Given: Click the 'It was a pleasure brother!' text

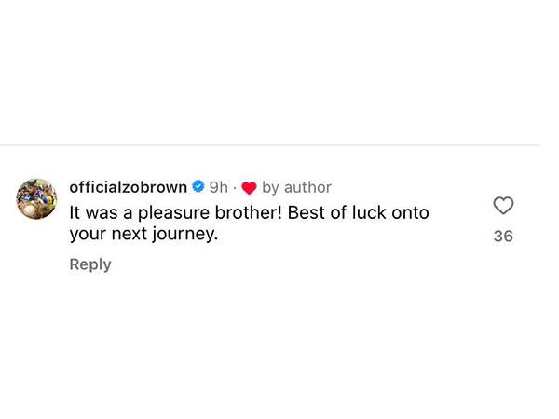Looking at the screenshot, I should click(176, 212).
